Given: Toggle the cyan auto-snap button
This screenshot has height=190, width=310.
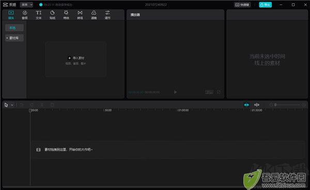Looking at the screenshot, I should point(246,105).
